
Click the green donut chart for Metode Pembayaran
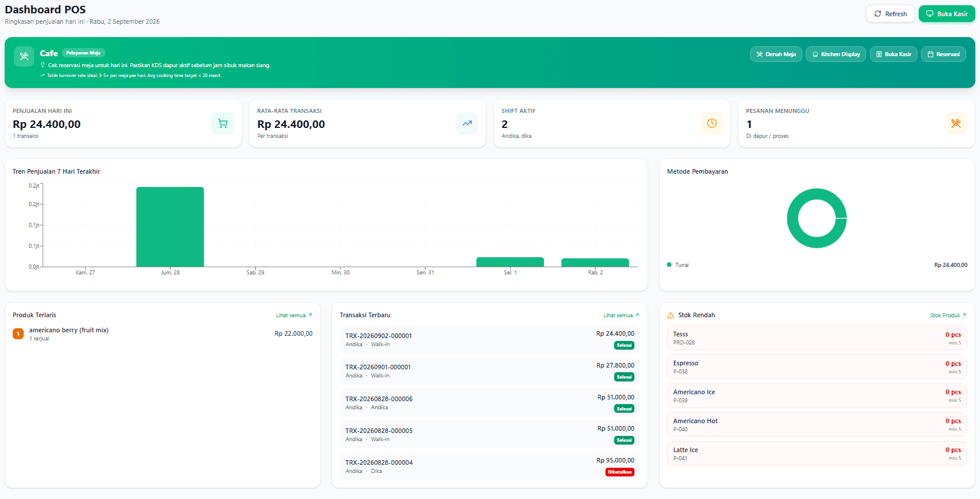(817, 218)
